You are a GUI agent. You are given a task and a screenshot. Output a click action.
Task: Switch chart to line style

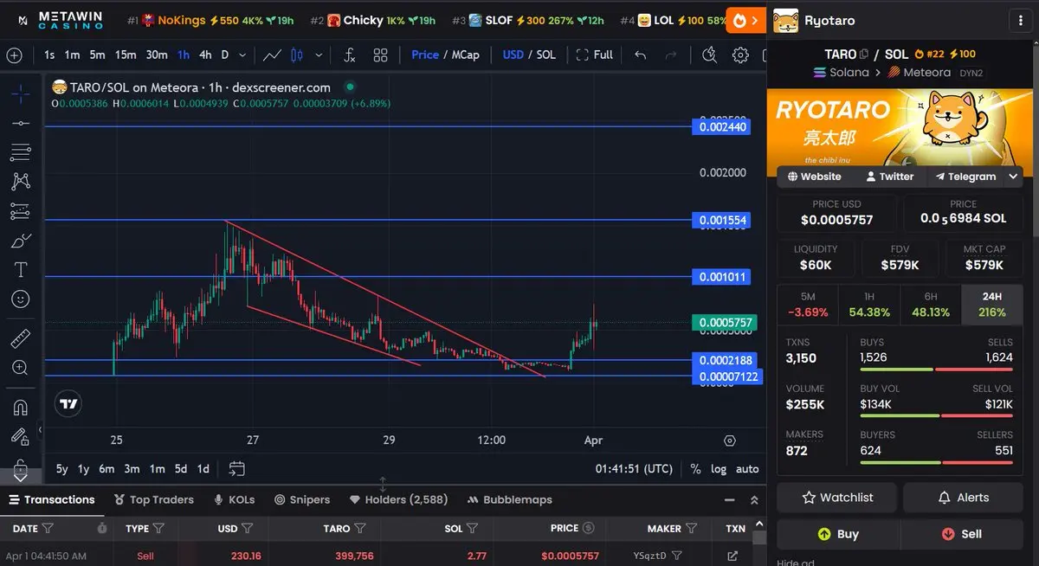tap(272, 55)
